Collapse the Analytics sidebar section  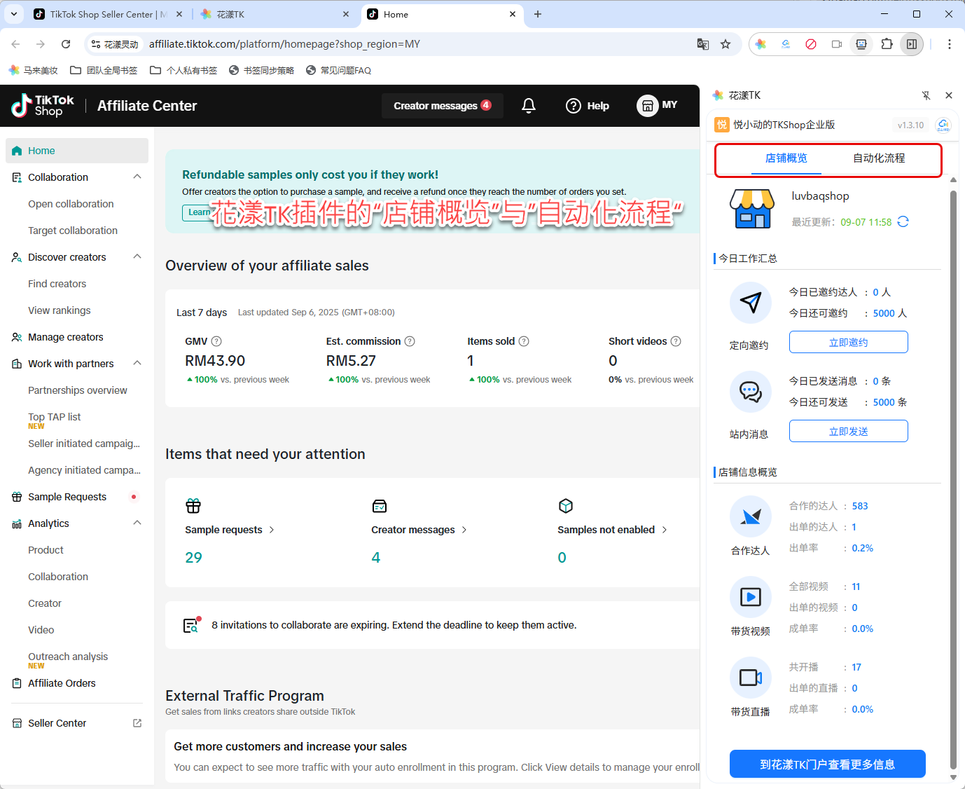(x=137, y=523)
